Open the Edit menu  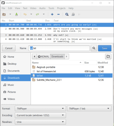(x=10, y=8)
